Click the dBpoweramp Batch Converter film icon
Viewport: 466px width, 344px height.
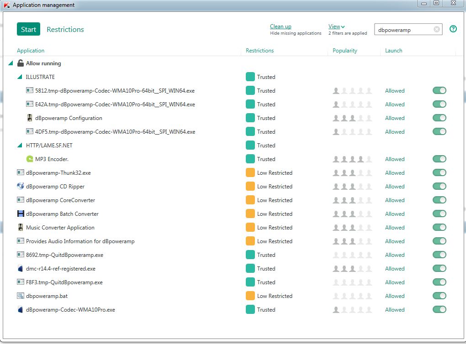(20, 214)
